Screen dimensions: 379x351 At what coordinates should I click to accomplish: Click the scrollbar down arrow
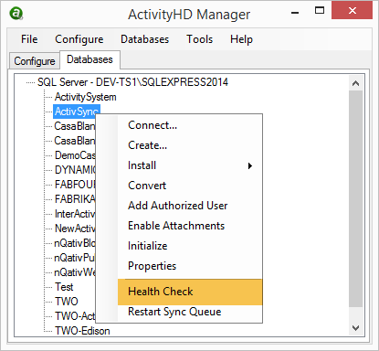(355, 328)
